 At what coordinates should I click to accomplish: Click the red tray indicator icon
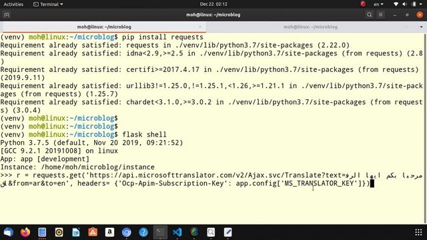[x=363, y=4]
